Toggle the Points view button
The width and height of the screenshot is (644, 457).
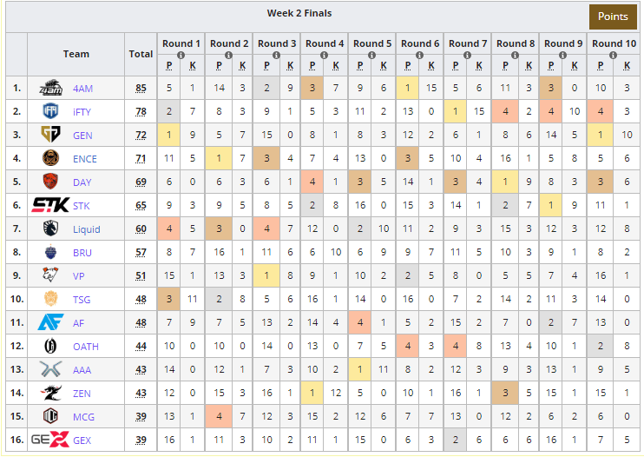point(613,17)
